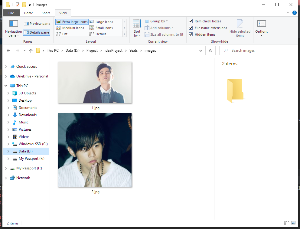Open the File tab
Viewport: 300px width, 229px height.
click(11, 13)
